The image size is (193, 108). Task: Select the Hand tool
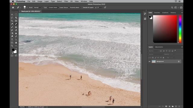pos(16,43)
